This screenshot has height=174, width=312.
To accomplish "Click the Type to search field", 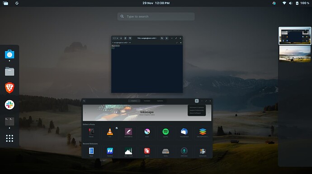I will tap(156, 17).
